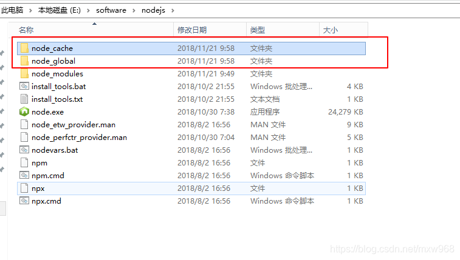Click the nodejs breadcrumb segment

click(153, 10)
